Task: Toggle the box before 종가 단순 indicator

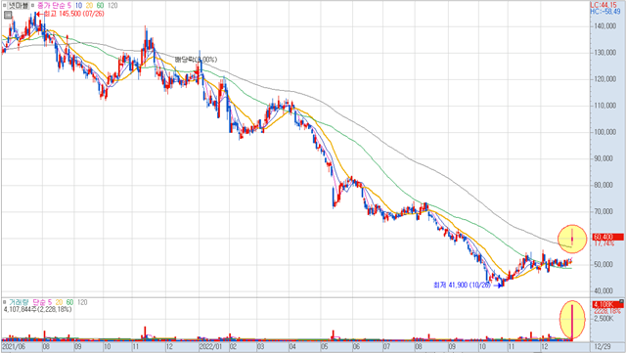Action: 33,6
